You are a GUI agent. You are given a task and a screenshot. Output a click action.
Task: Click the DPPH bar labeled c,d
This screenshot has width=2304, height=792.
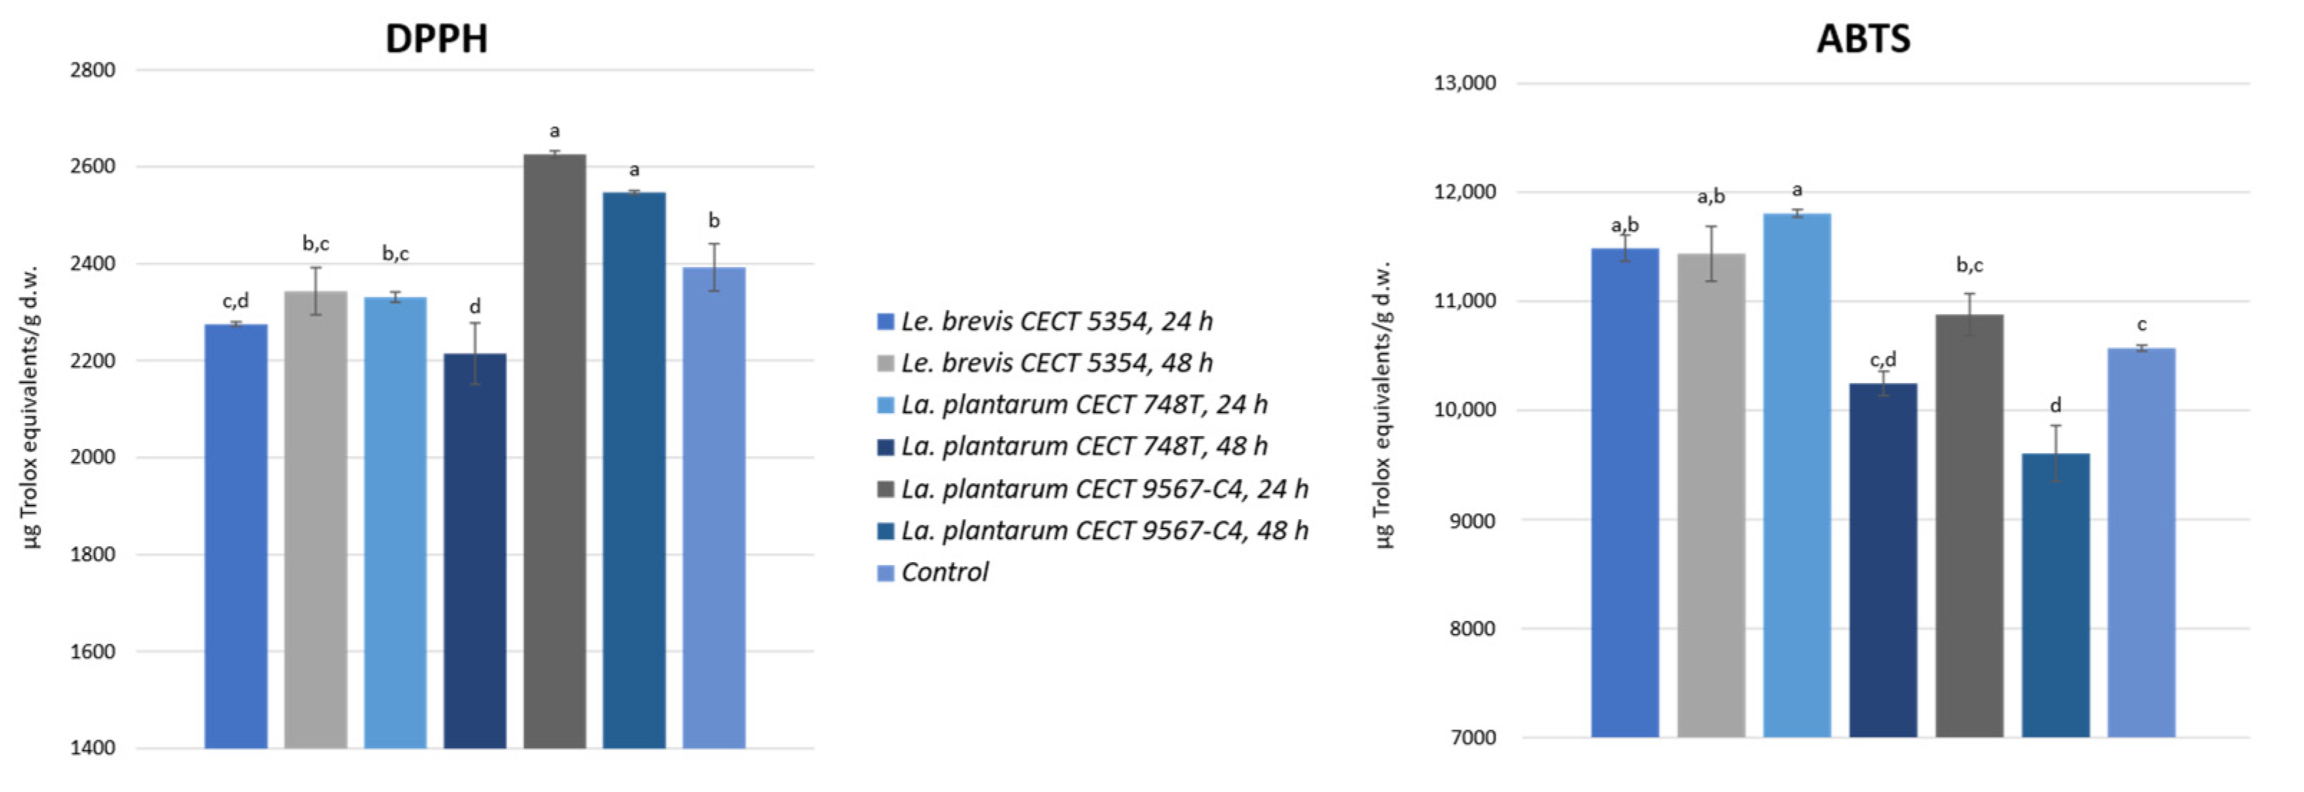tap(236, 536)
